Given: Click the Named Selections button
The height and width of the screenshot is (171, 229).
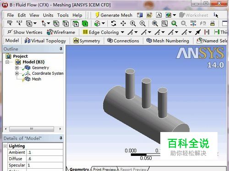Looking at the screenshot, I should (212, 41).
